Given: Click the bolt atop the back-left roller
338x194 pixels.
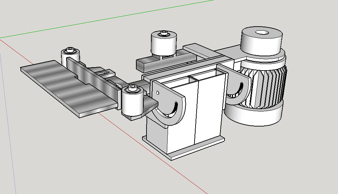Looking at the screenshot, I should tap(71, 49).
